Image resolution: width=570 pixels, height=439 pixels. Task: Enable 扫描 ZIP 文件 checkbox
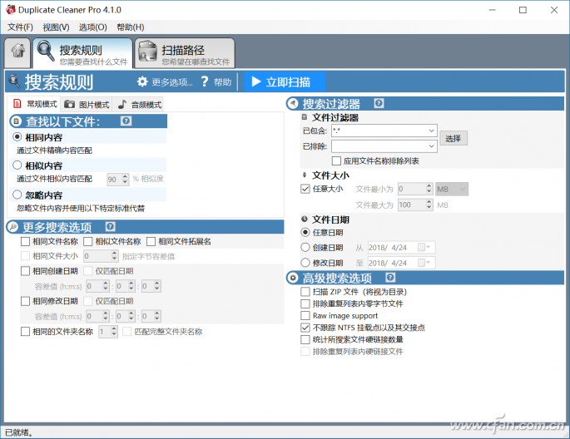coord(305,292)
